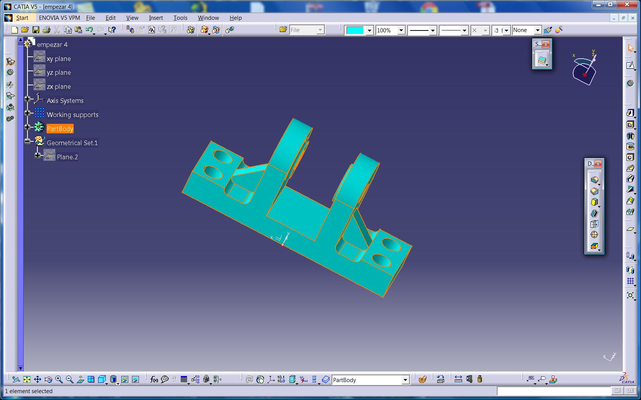Click the Print icon
Image resolution: width=641 pixels, height=400 pixels.
[47, 30]
